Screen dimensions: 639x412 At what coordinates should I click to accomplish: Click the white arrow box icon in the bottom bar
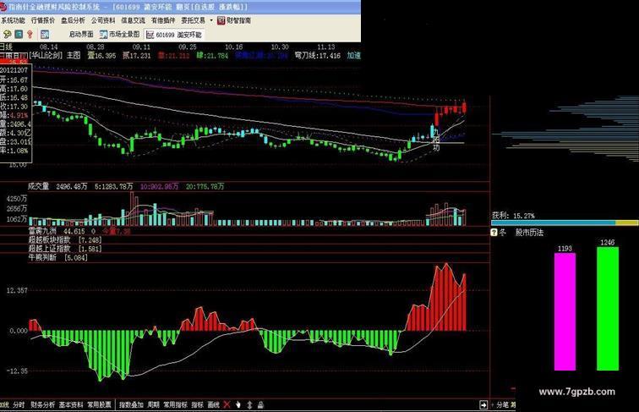483,404
